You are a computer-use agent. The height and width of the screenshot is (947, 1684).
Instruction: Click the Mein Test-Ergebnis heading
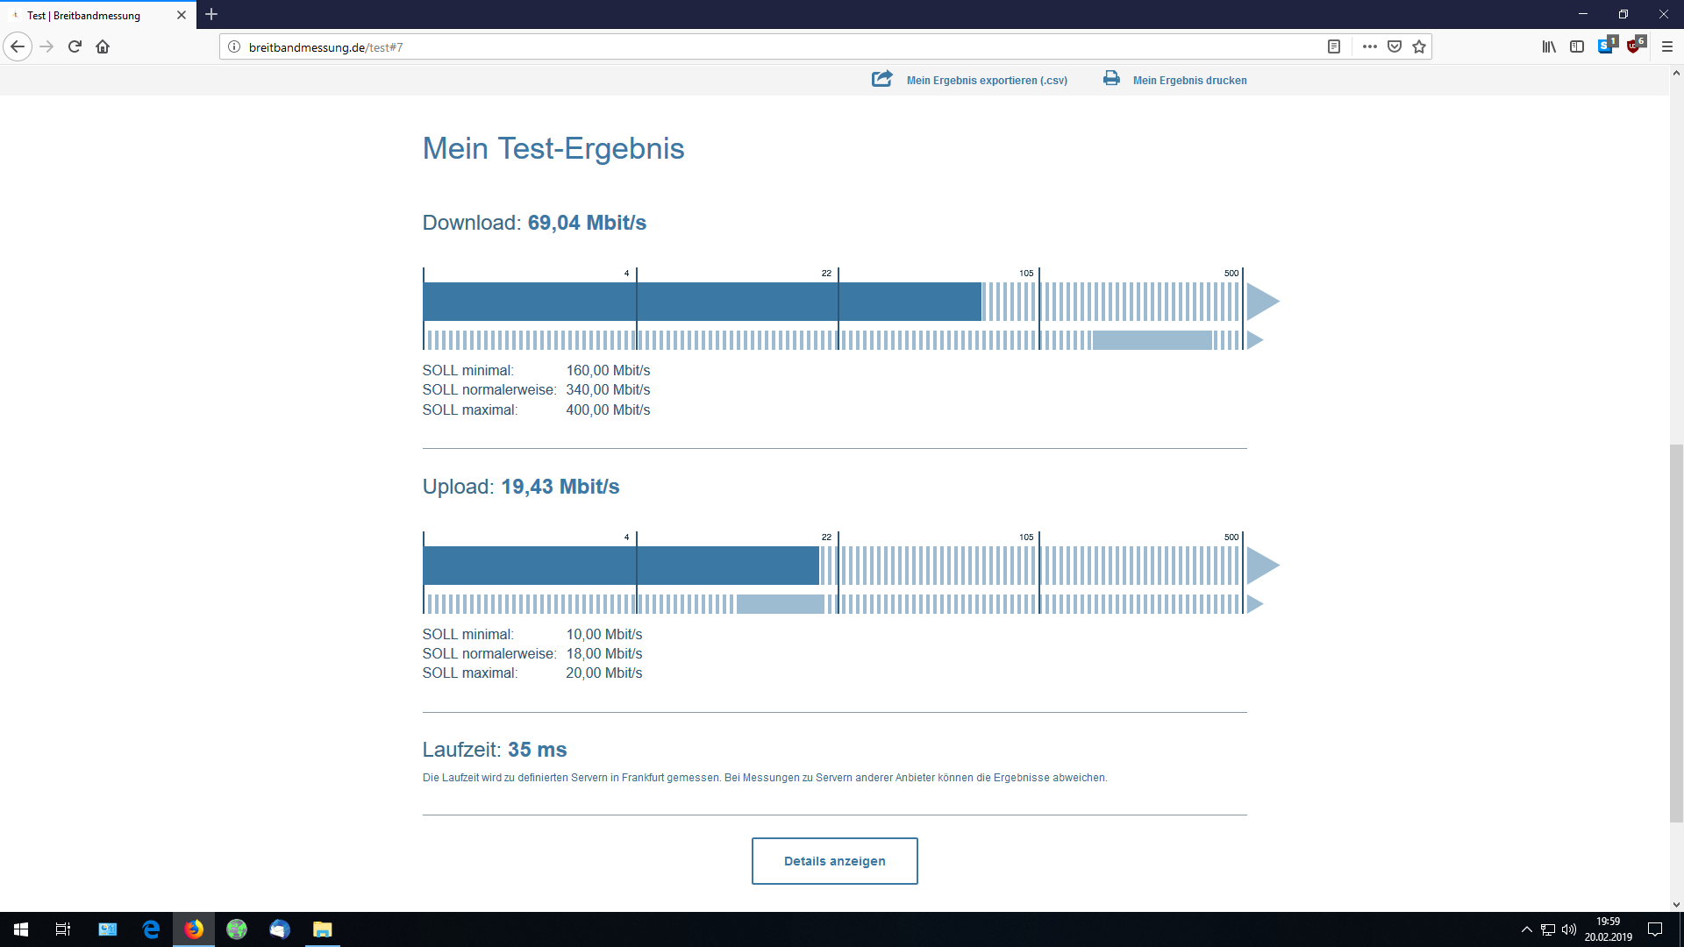point(553,148)
